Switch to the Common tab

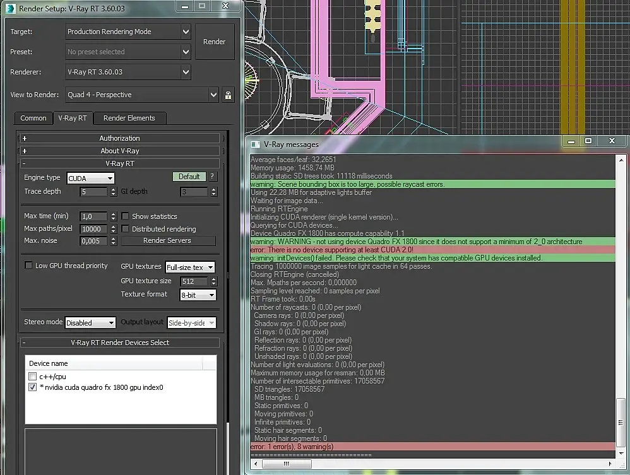pyautogui.click(x=33, y=118)
